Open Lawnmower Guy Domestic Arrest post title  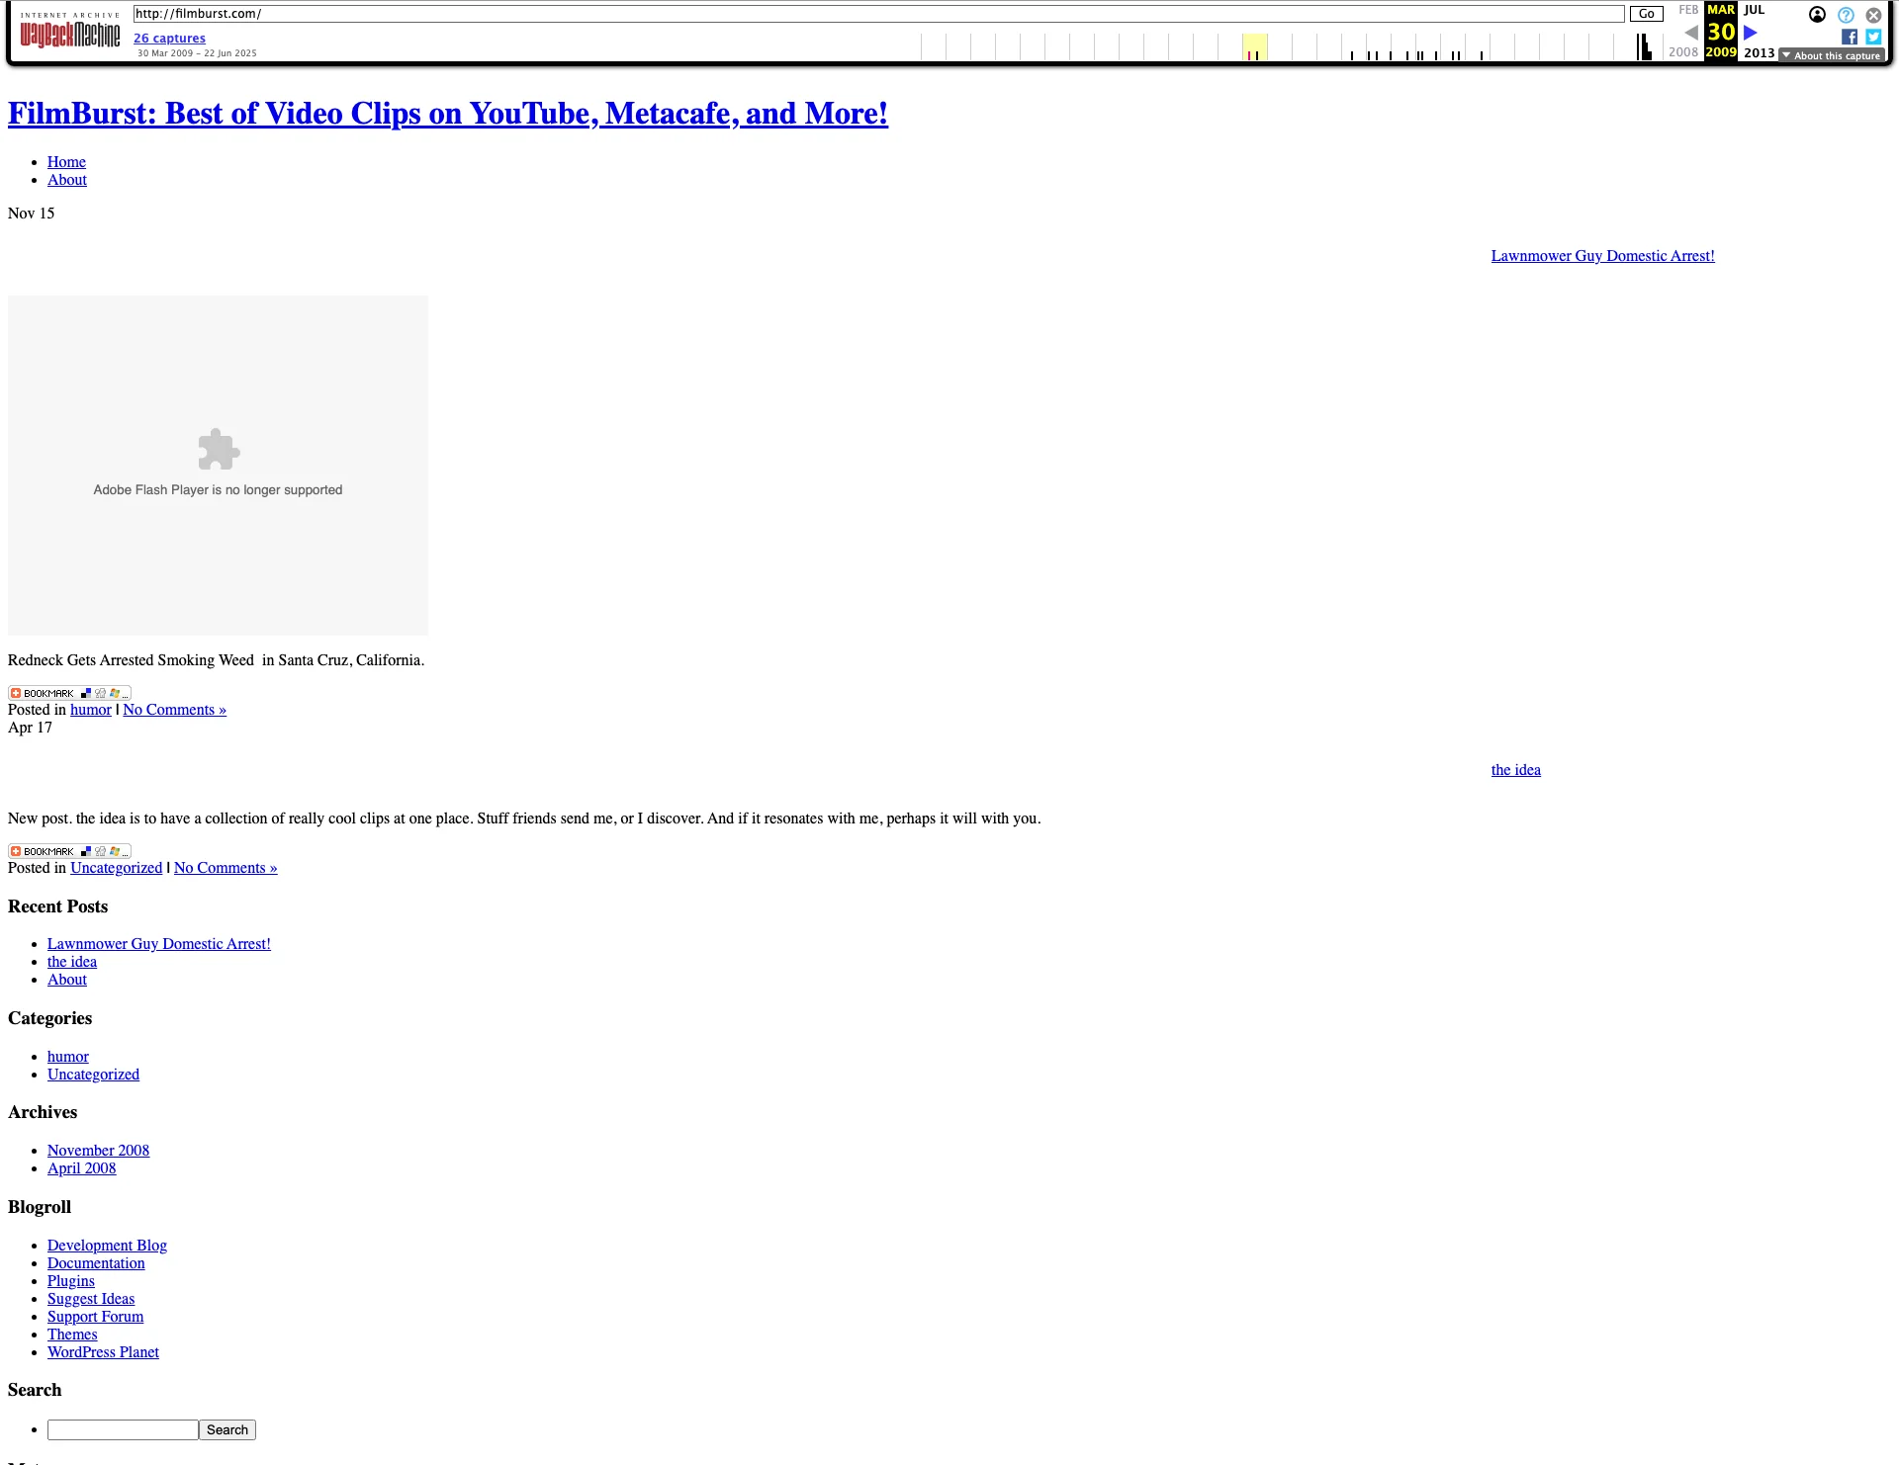(1602, 256)
